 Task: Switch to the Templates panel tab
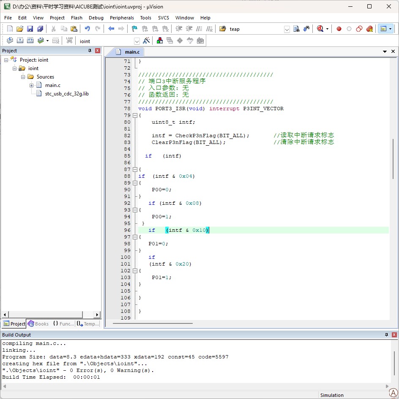point(87,324)
